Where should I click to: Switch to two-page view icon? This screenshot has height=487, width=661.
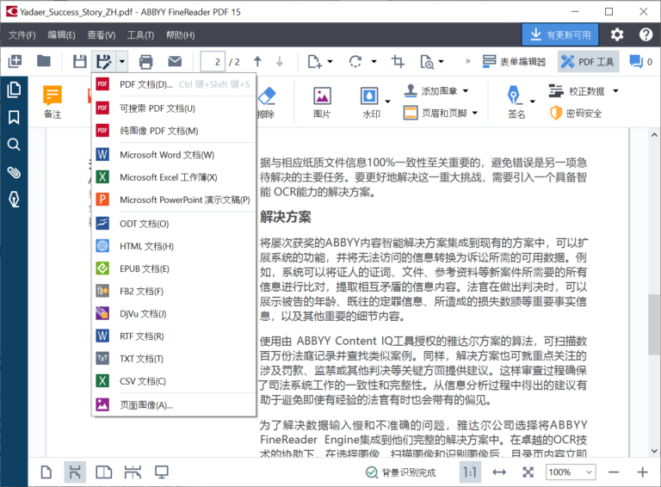click(103, 472)
